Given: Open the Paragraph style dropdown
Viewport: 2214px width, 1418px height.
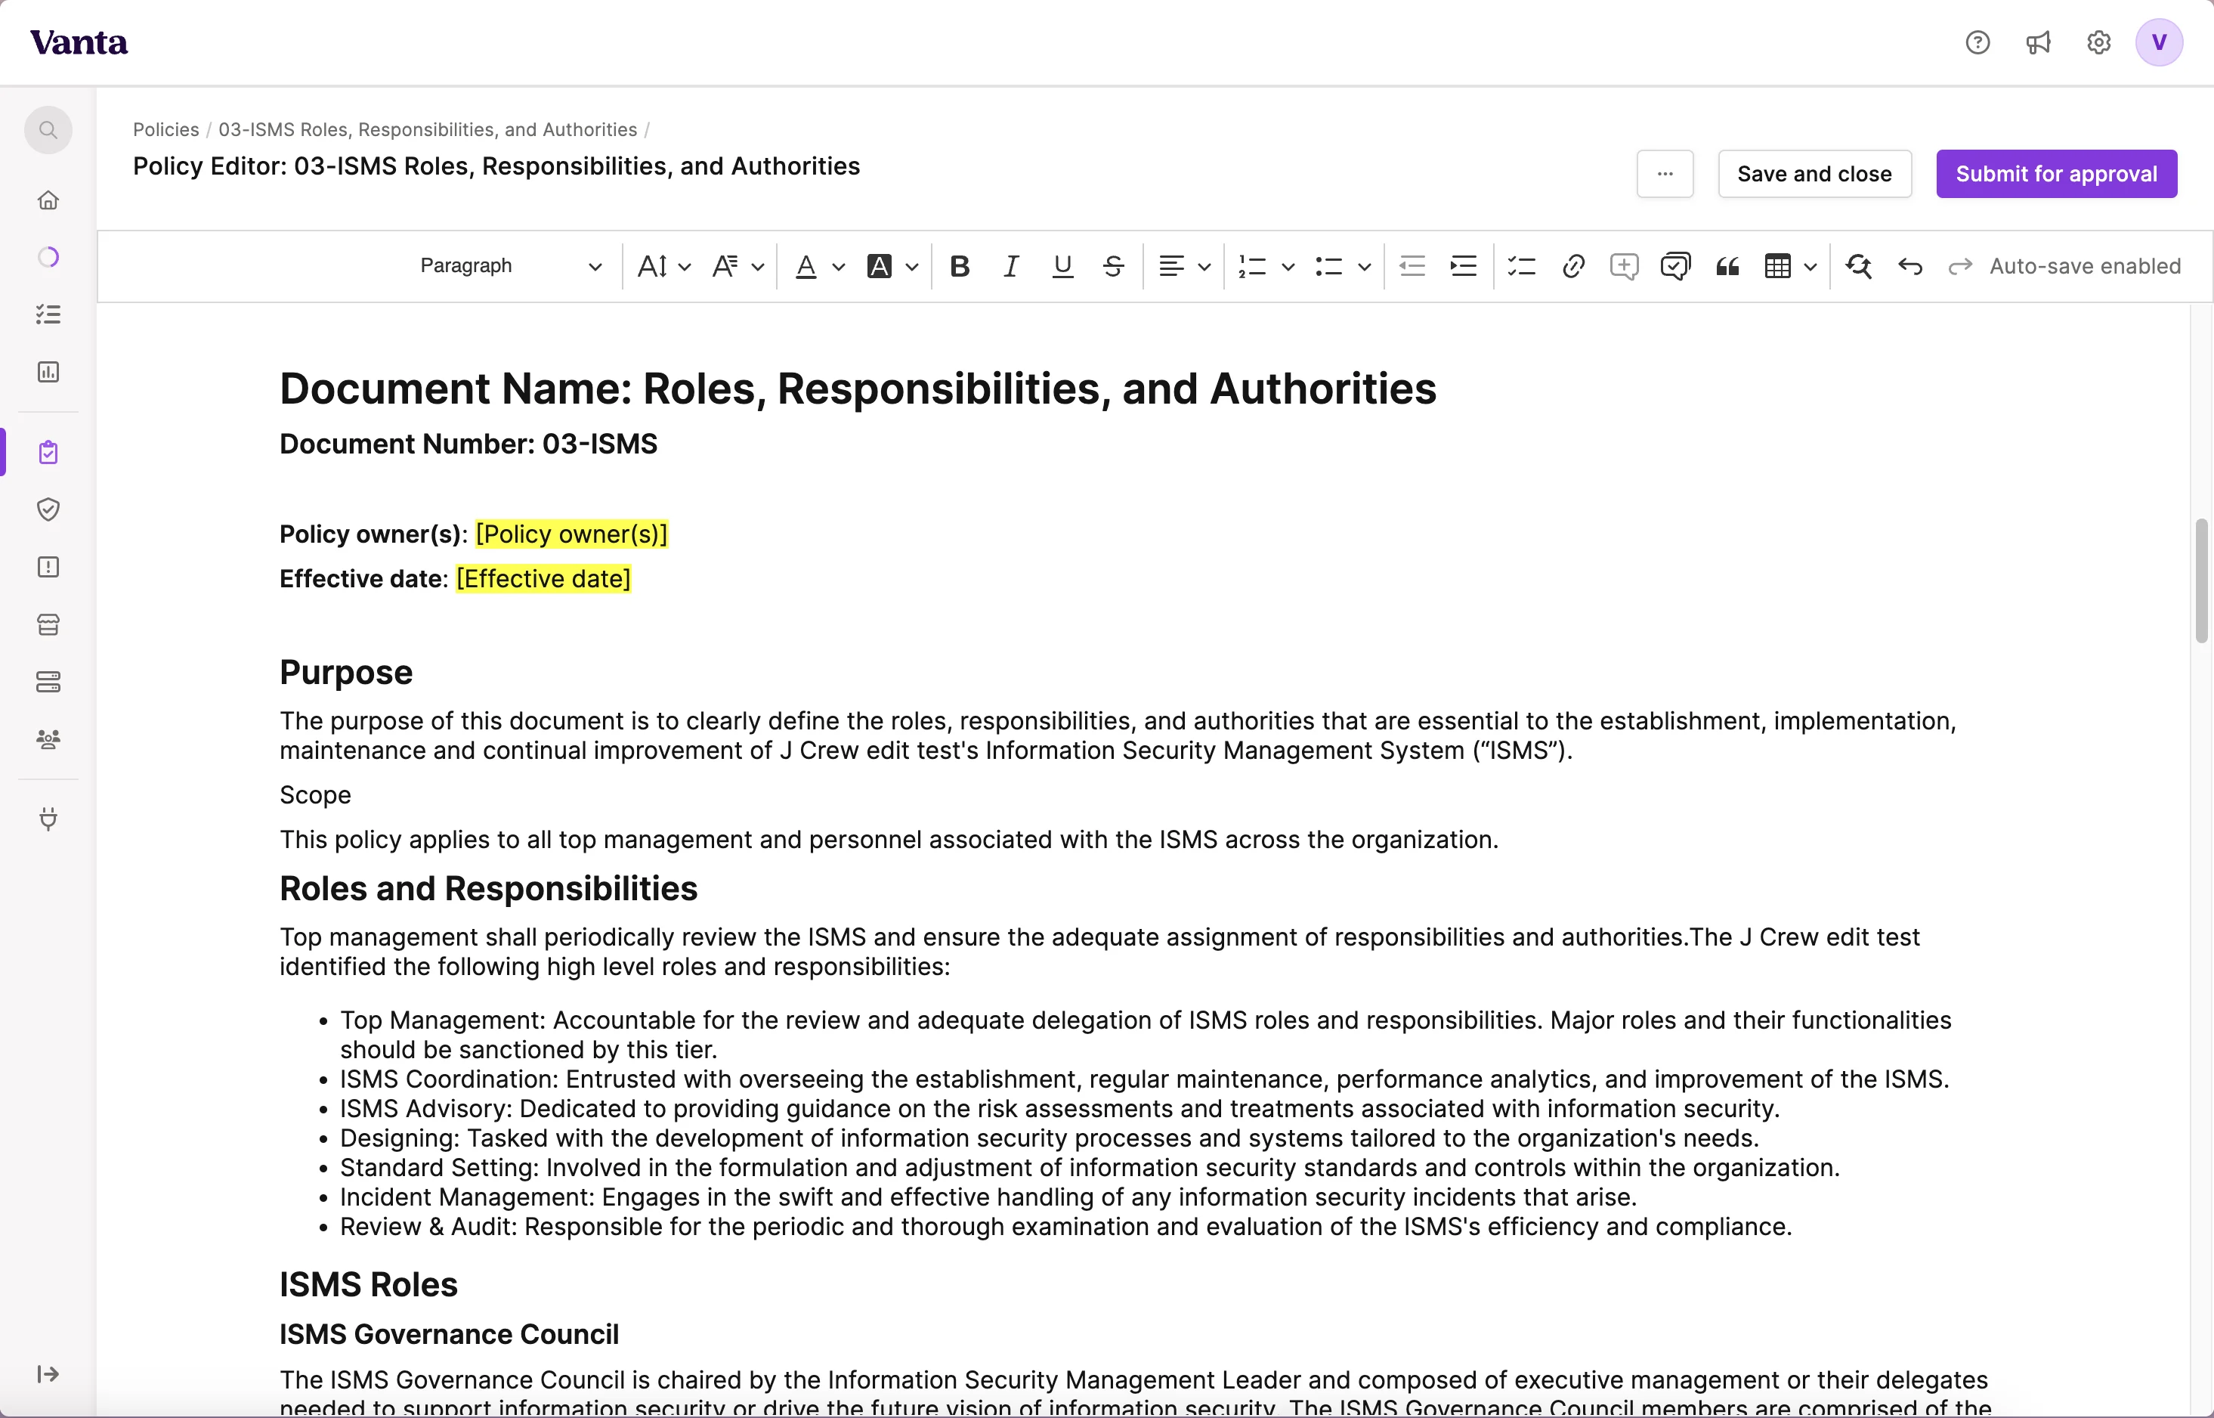Looking at the screenshot, I should pyautogui.click(x=511, y=266).
